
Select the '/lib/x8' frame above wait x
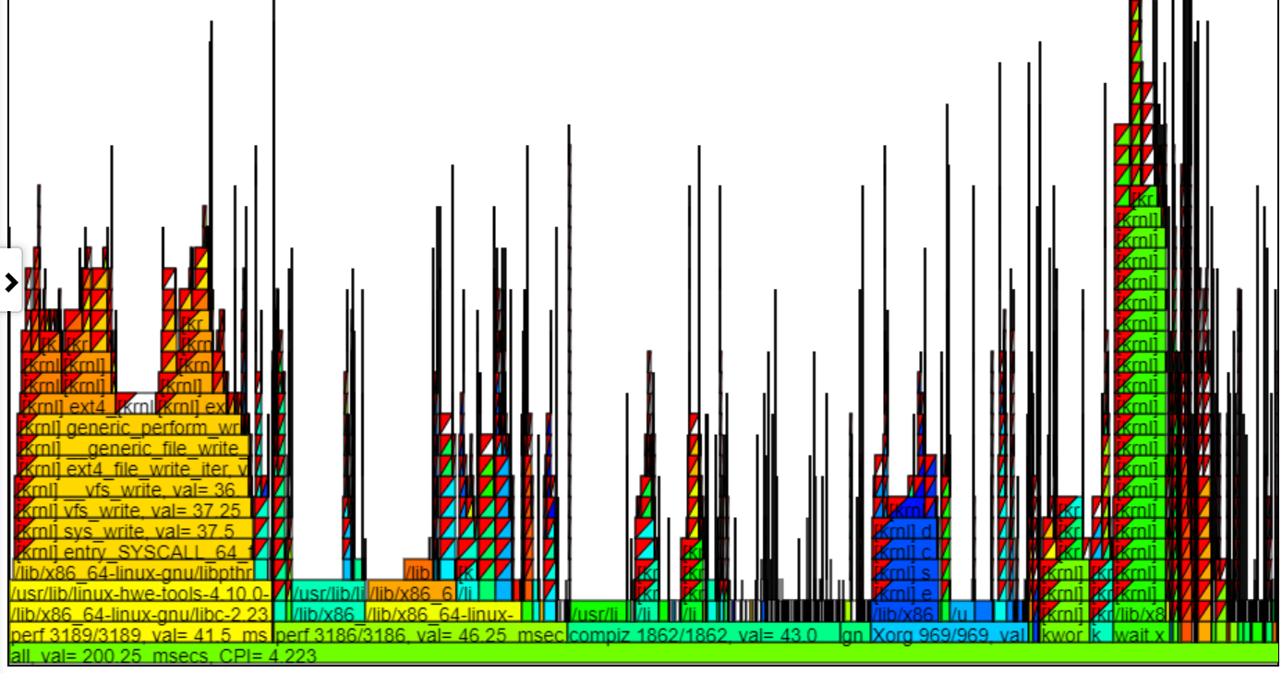[x=1141, y=613]
